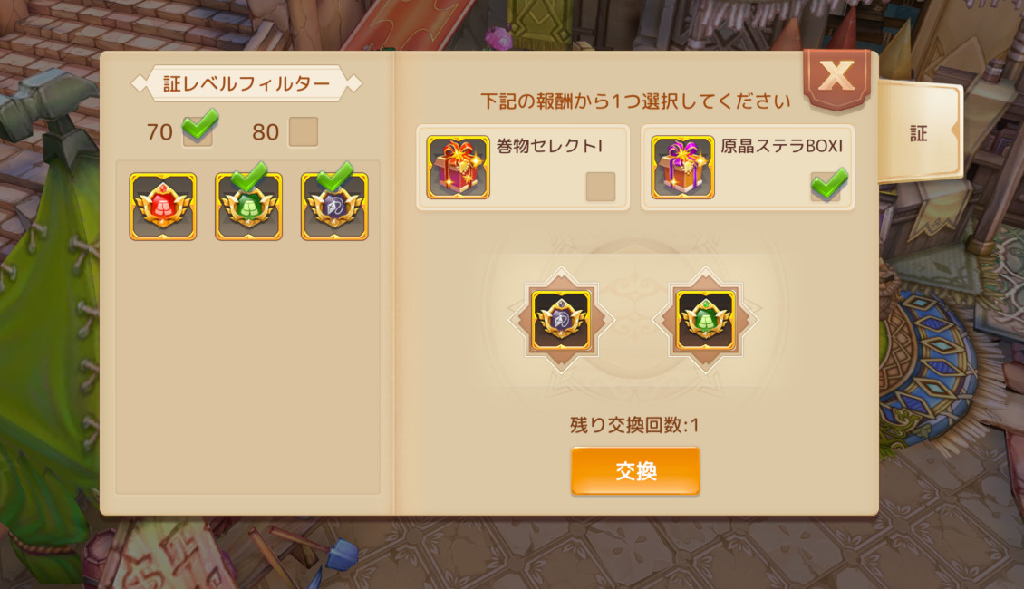The height and width of the screenshot is (589, 1024).
Task: Close the exchange dialog with X
Action: 836,79
